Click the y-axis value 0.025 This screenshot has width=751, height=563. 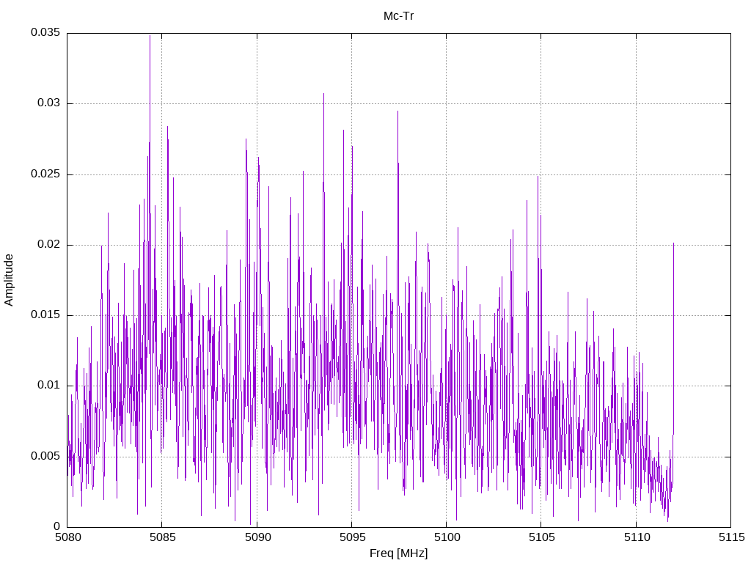45,174
